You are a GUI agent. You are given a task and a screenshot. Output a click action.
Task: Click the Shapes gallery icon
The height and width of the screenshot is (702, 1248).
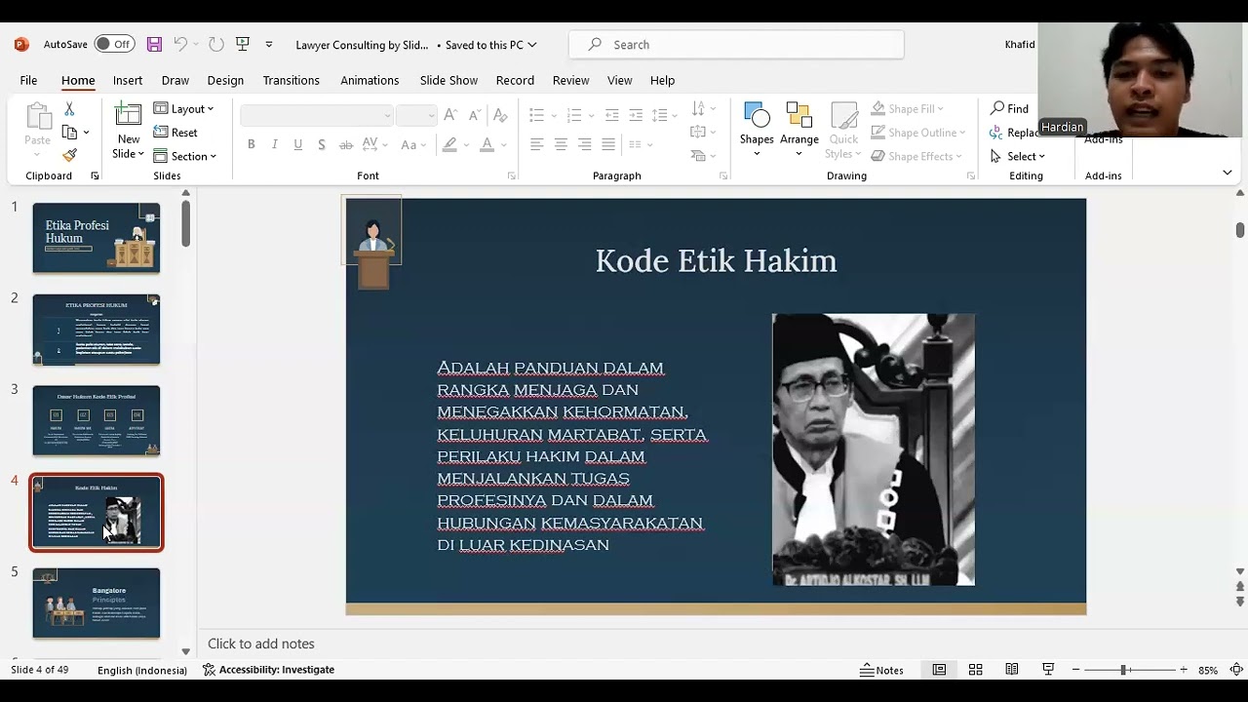tap(756, 115)
